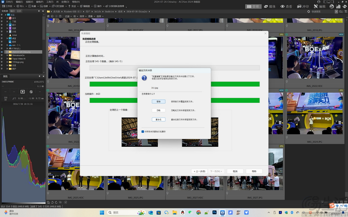
Task: Click the flash status icon in preview info
Action: click(x=31, y=92)
